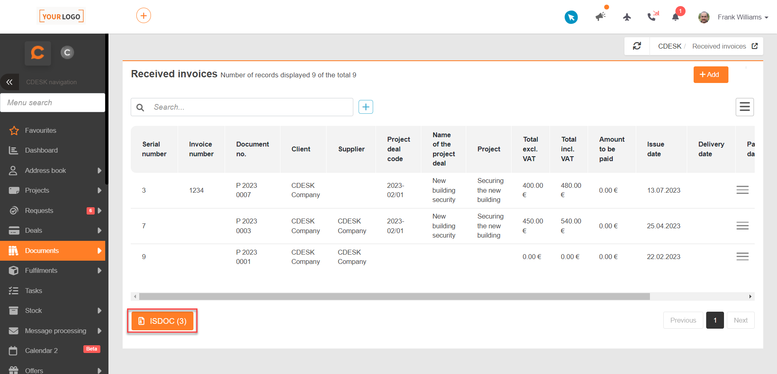Image resolution: width=777 pixels, height=374 pixels.
Task: Click the horizontal table scrollbar
Action: pyautogui.click(x=394, y=297)
